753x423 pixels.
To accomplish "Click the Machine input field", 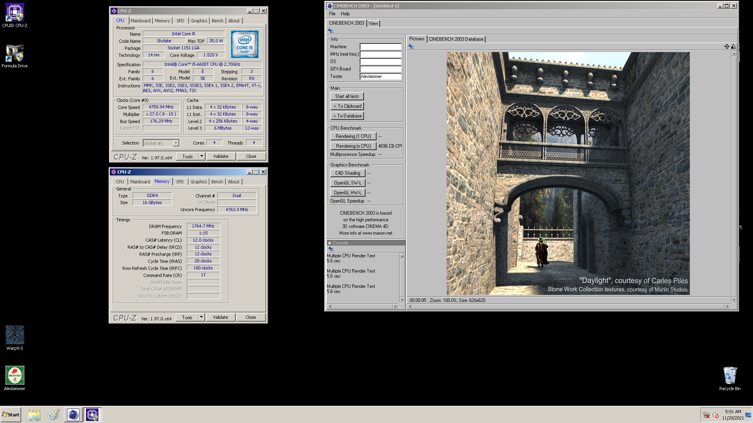I will [380, 47].
